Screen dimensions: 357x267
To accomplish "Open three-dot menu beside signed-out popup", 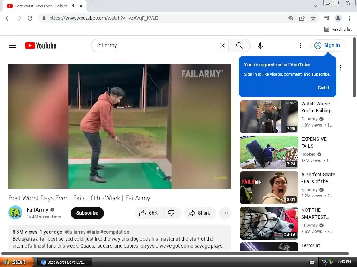I will tap(340, 68).
